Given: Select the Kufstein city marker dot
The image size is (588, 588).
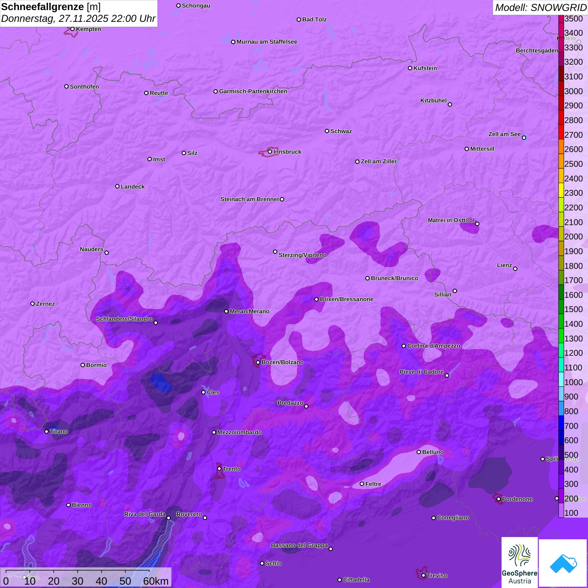Looking at the screenshot, I should point(410,68).
